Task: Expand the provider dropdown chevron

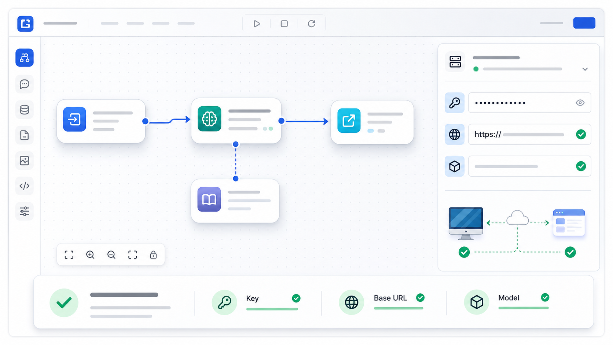Action: (585, 69)
